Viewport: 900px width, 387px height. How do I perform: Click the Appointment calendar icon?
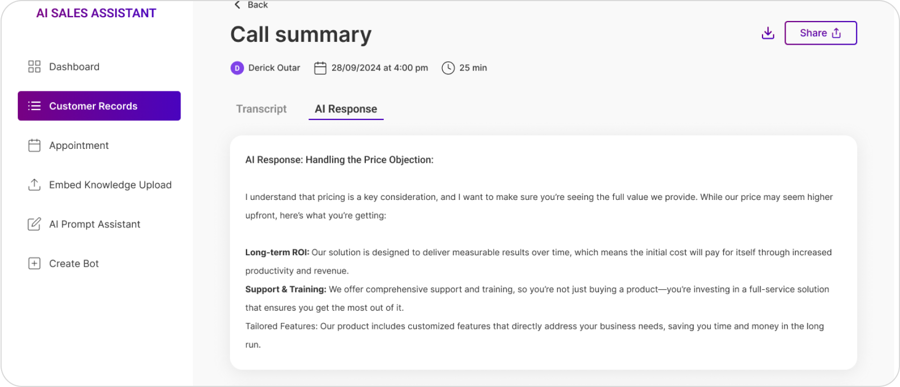coord(34,146)
